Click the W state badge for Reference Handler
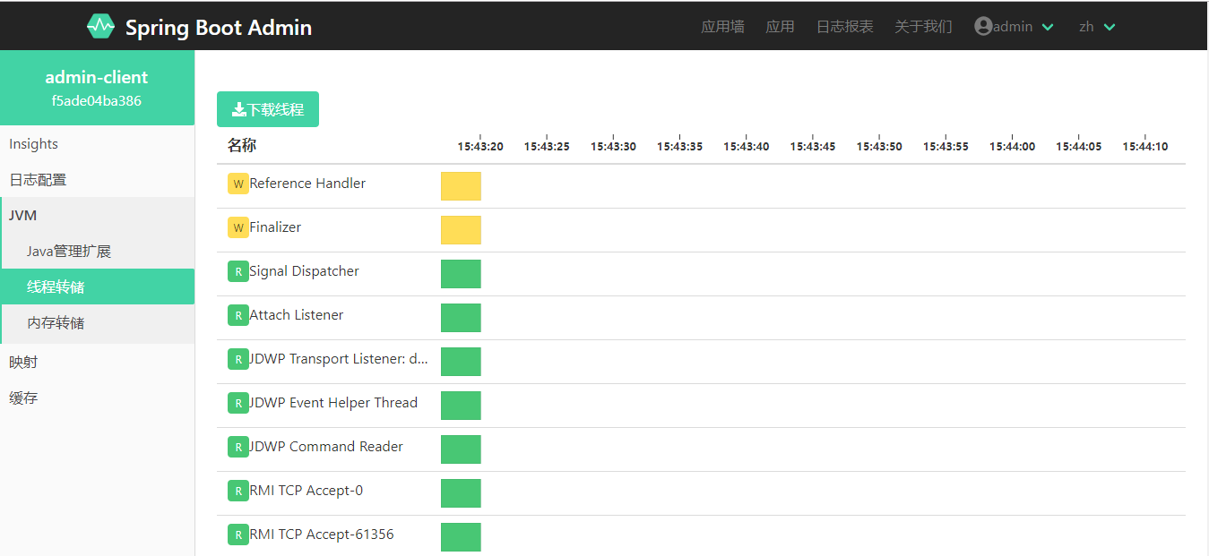Screen dimensions: 1209x556 pos(237,184)
